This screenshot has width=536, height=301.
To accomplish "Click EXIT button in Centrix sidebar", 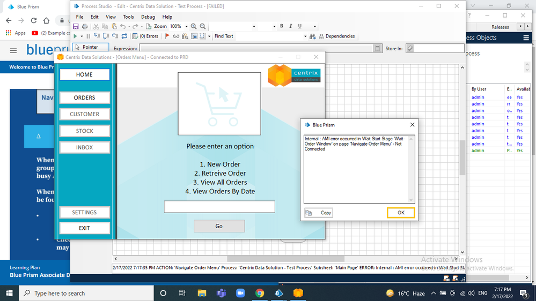I will tap(84, 228).
